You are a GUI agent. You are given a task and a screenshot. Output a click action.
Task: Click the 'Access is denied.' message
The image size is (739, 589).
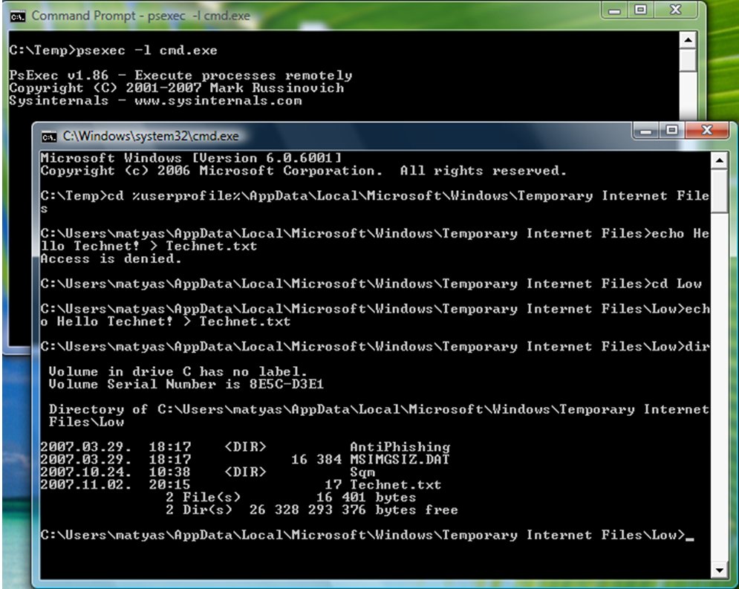click(x=111, y=258)
